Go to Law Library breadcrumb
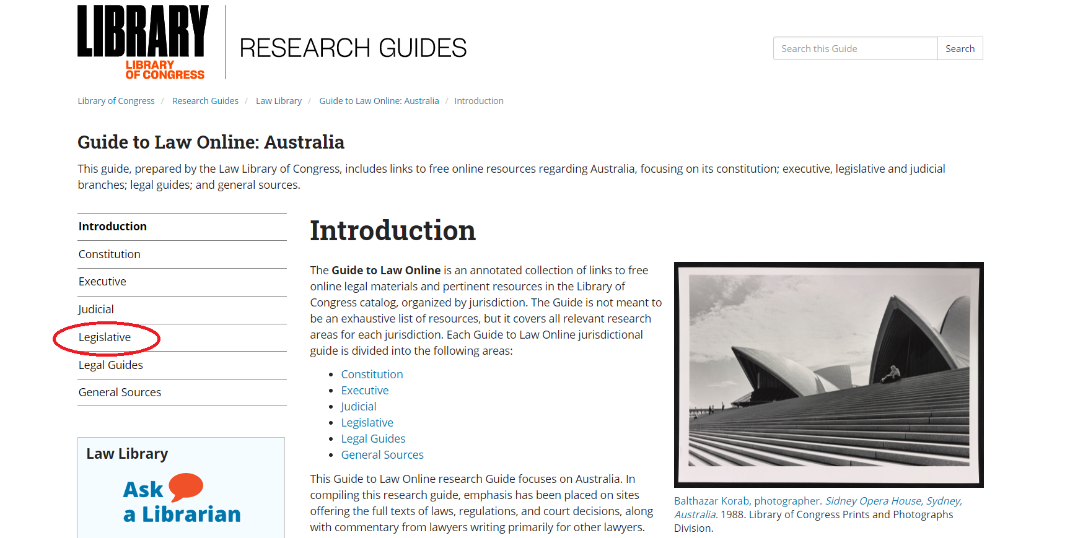Screen dimensions: 1070x538 [x=279, y=101]
